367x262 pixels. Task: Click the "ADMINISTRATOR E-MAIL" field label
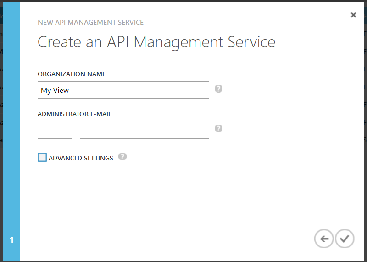tap(74, 114)
